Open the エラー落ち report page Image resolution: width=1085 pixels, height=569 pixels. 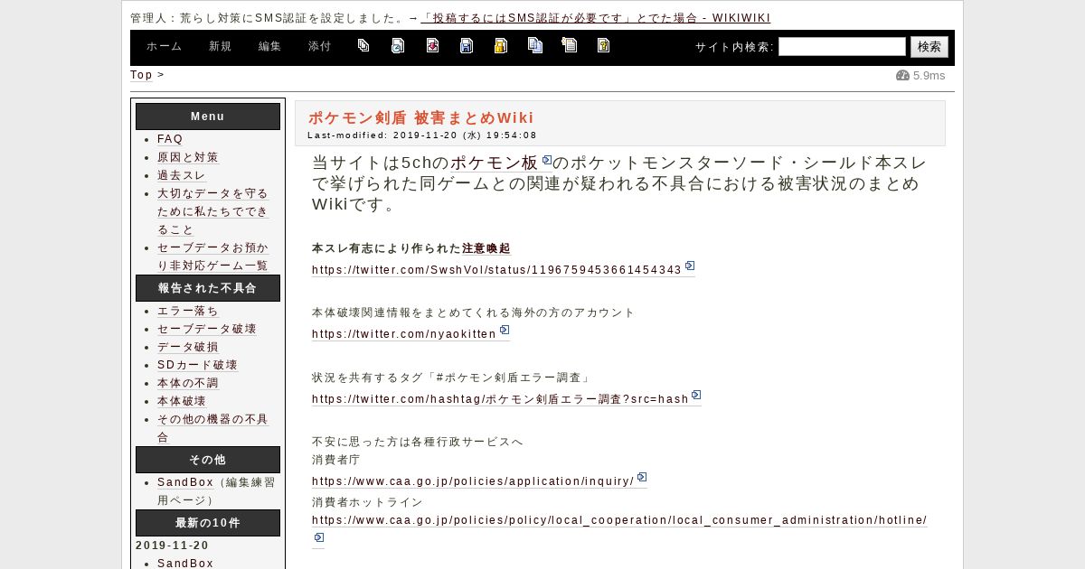point(187,311)
